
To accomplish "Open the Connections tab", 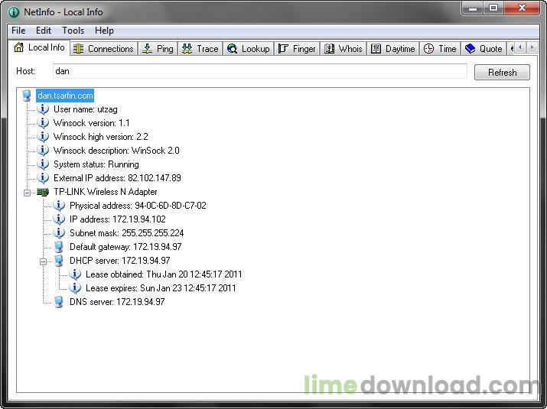I will tap(103, 49).
